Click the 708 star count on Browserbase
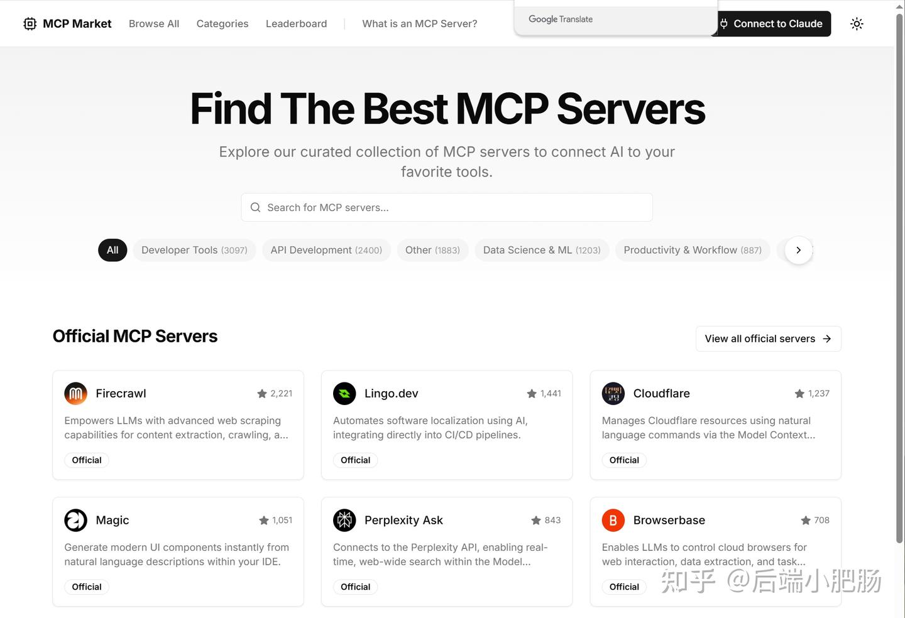905x618 pixels. [x=821, y=521]
